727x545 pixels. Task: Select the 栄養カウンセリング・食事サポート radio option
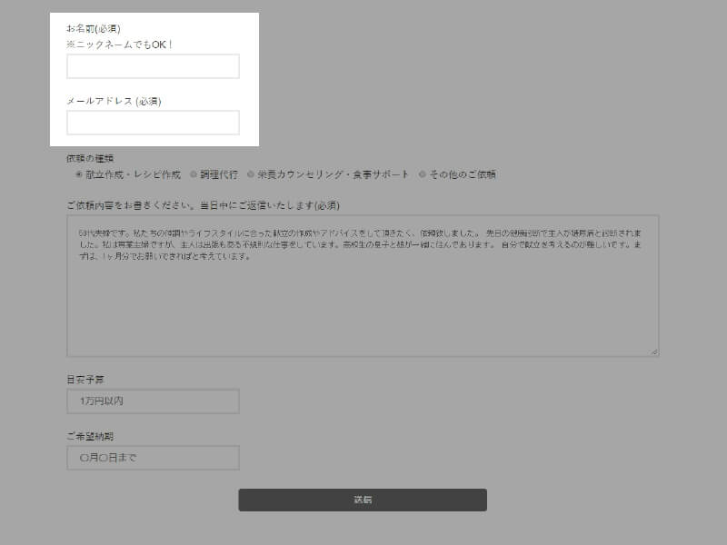[x=251, y=174]
